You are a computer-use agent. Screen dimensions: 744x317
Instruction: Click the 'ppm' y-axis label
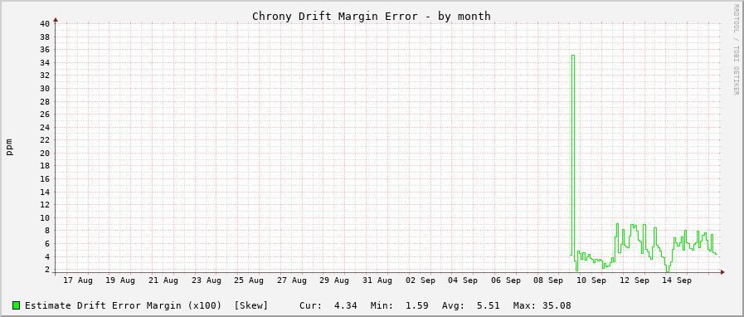click(9, 147)
